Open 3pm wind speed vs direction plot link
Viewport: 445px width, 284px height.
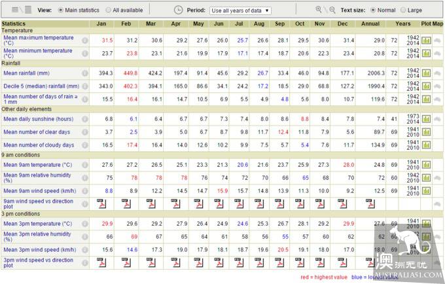coord(39,262)
